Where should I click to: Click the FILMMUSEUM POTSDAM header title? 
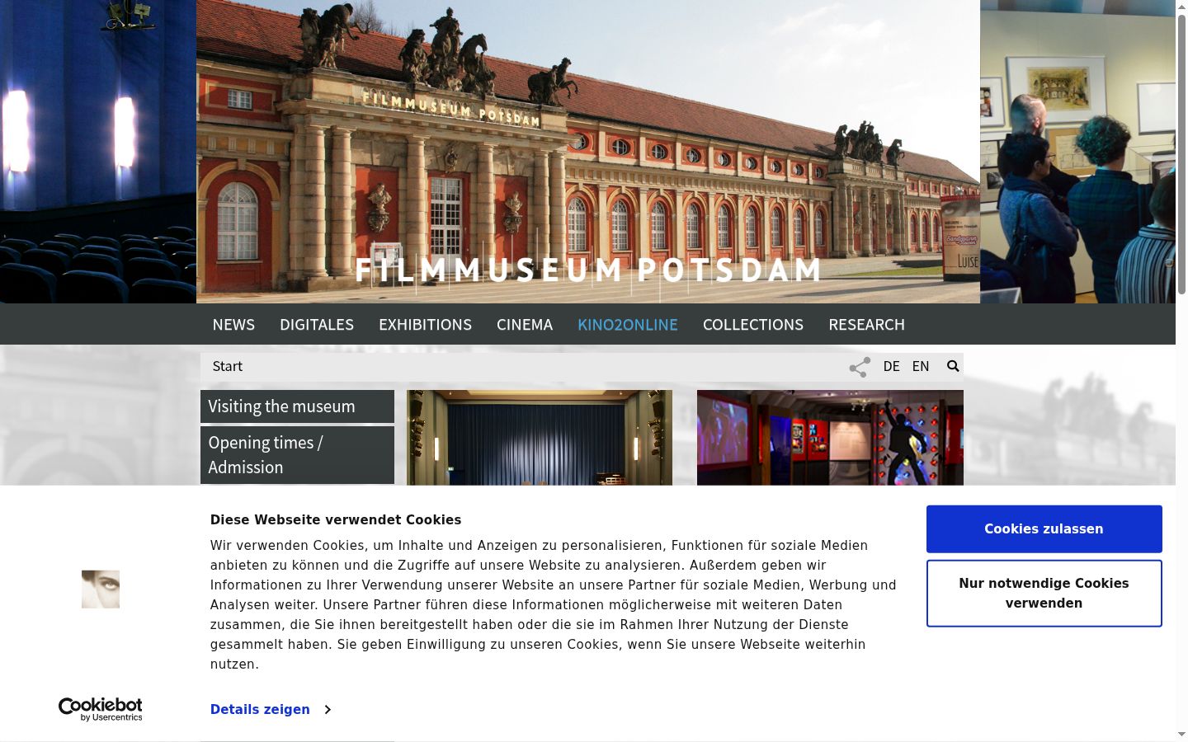(588, 270)
